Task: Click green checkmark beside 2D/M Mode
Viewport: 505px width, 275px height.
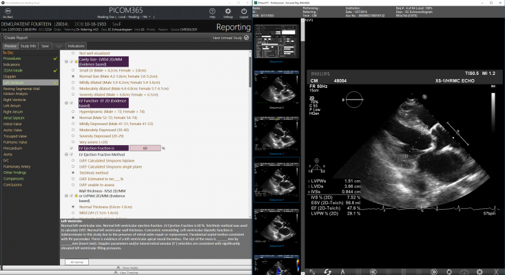Action: pyautogui.click(x=55, y=70)
